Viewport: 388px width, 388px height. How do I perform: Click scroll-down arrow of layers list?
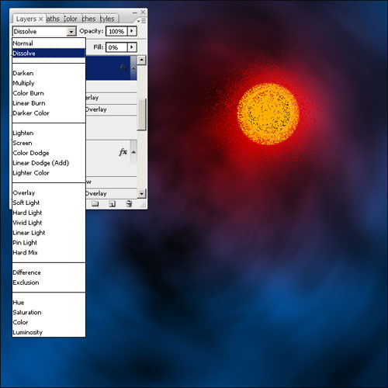pyautogui.click(x=141, y=193)
